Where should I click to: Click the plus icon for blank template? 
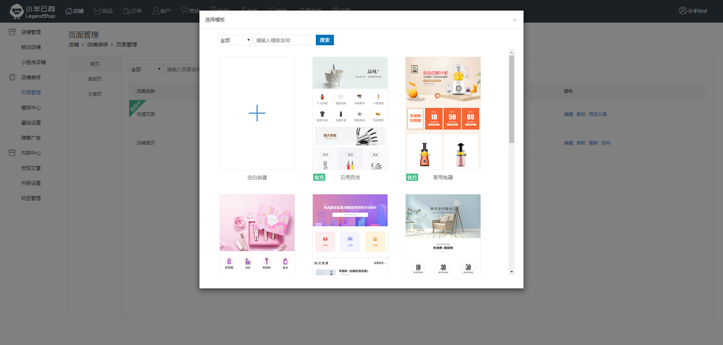[257, 113]
